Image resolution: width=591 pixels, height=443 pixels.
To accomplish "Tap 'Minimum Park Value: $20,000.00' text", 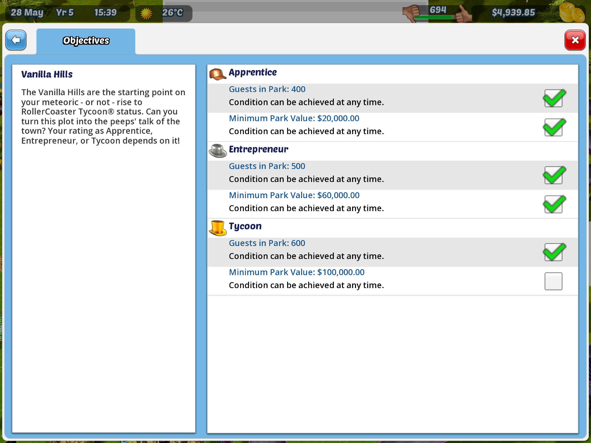I will point(294,118).
